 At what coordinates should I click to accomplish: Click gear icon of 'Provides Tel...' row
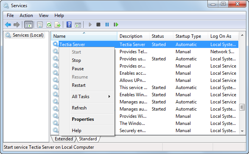55,51
